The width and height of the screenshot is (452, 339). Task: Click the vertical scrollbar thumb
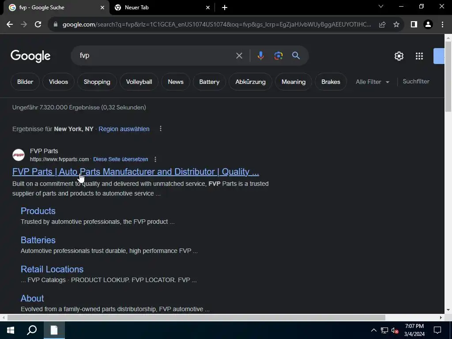[x=448, y=76]
